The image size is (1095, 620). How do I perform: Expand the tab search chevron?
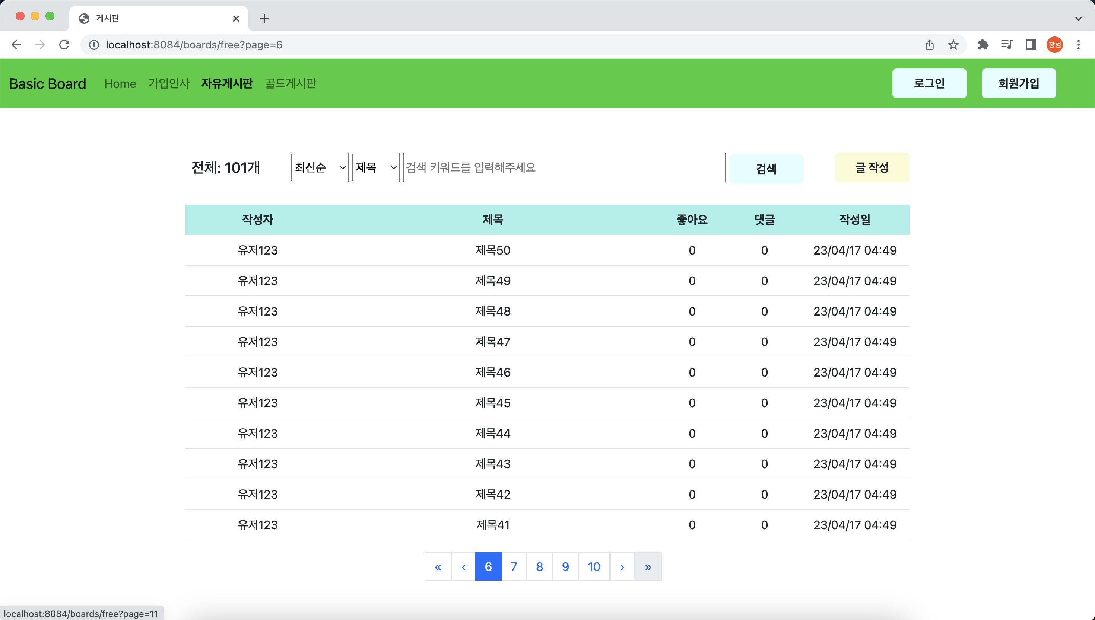[1078, 19]
